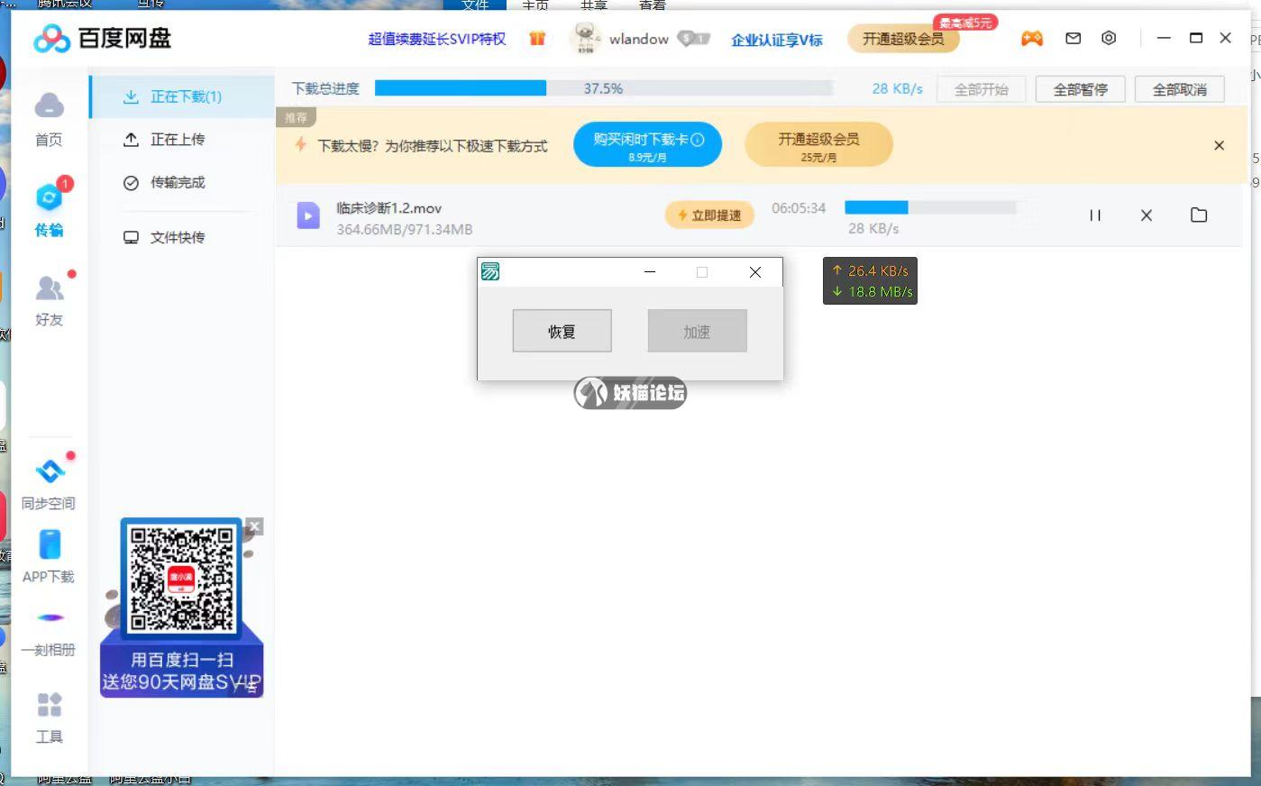This screenshot has height=786, width=1261.
Task: Open wlandow user avatar
Action: click(x=587, y=38)
